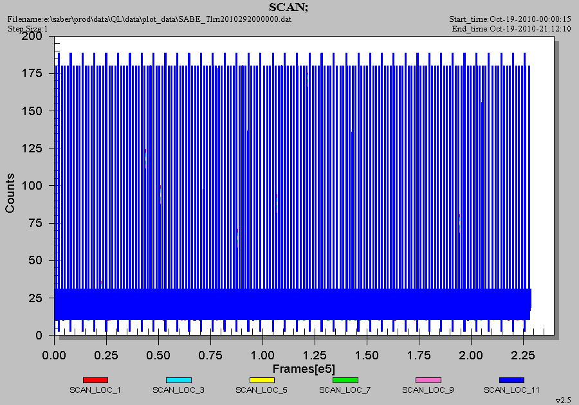
Task: Click the 2.25 x-axis tick label
Action: 523,355
